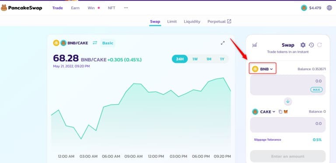This screenshot has height=163, width=336.
Task: Switch BNB/CAKE pair direction arrows
Action: tap(95, 43)
